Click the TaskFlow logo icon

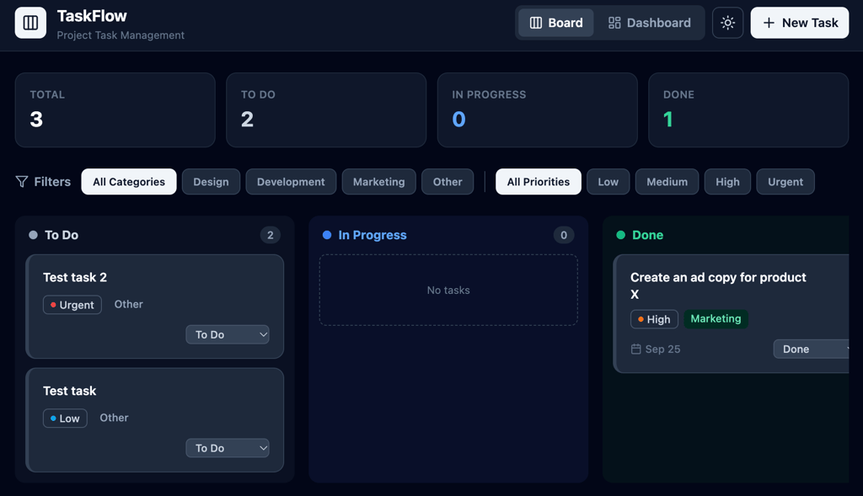(x=30, y=23)
